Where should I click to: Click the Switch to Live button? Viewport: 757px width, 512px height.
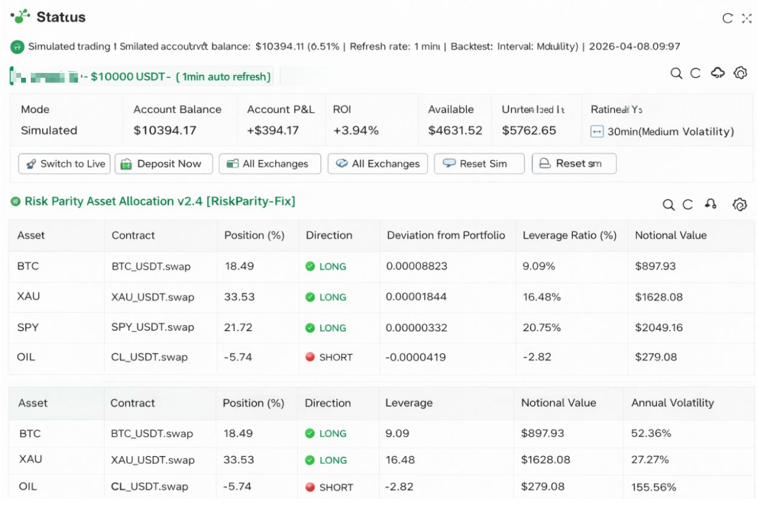pos(64,163)
